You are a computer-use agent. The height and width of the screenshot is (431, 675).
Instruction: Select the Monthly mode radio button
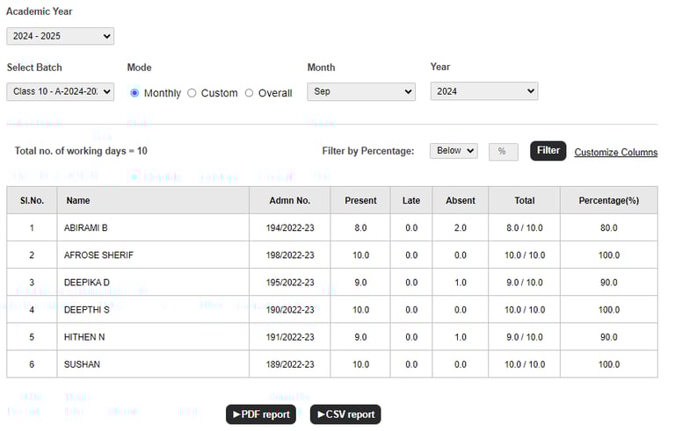(x=135, y=93)
